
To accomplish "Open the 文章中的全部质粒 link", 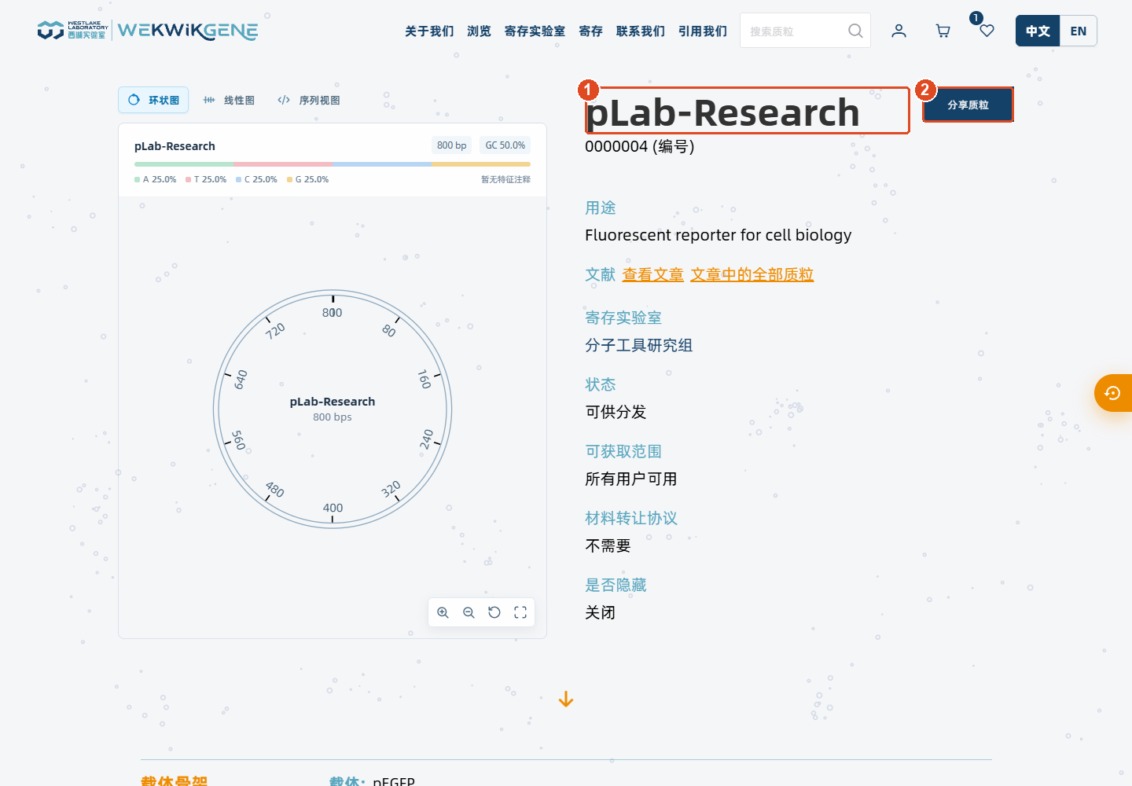I will tap(752, 274).
